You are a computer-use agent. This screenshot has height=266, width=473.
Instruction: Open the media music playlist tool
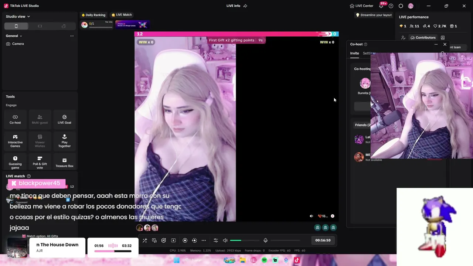point(154,241)
